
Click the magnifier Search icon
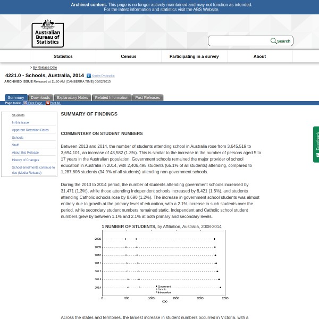274,41
